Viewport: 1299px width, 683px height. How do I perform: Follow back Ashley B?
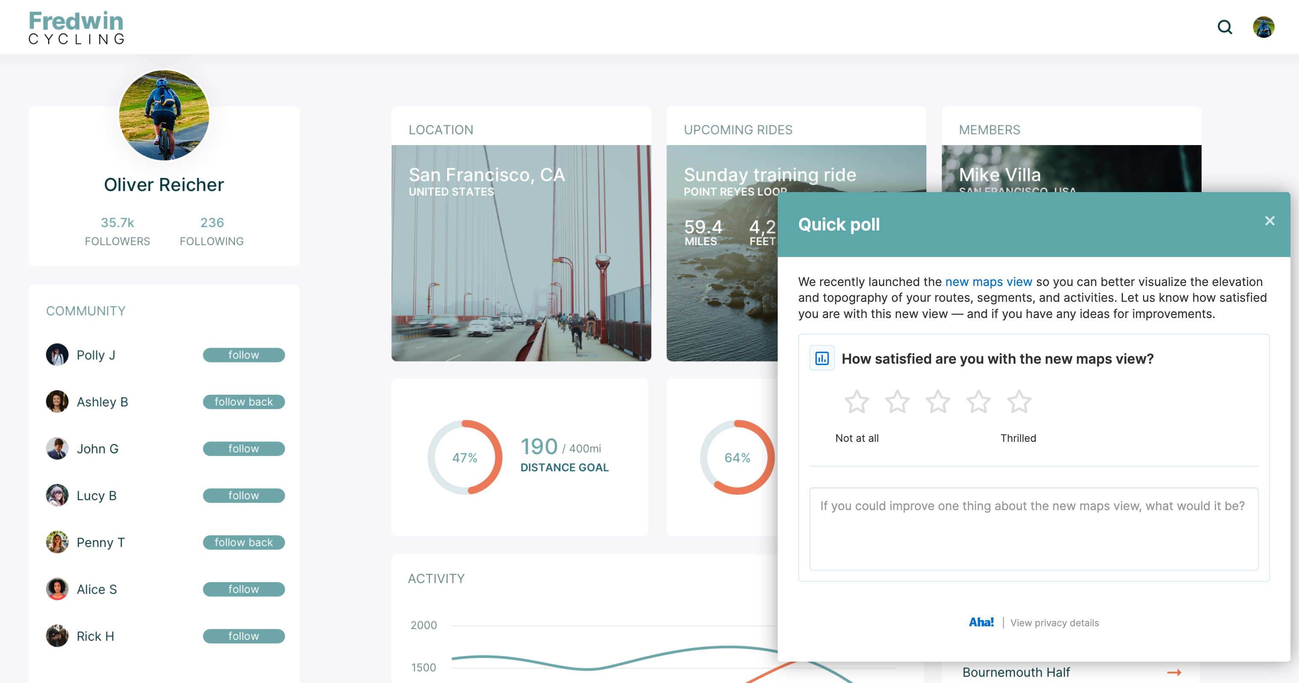click(244, 401)
